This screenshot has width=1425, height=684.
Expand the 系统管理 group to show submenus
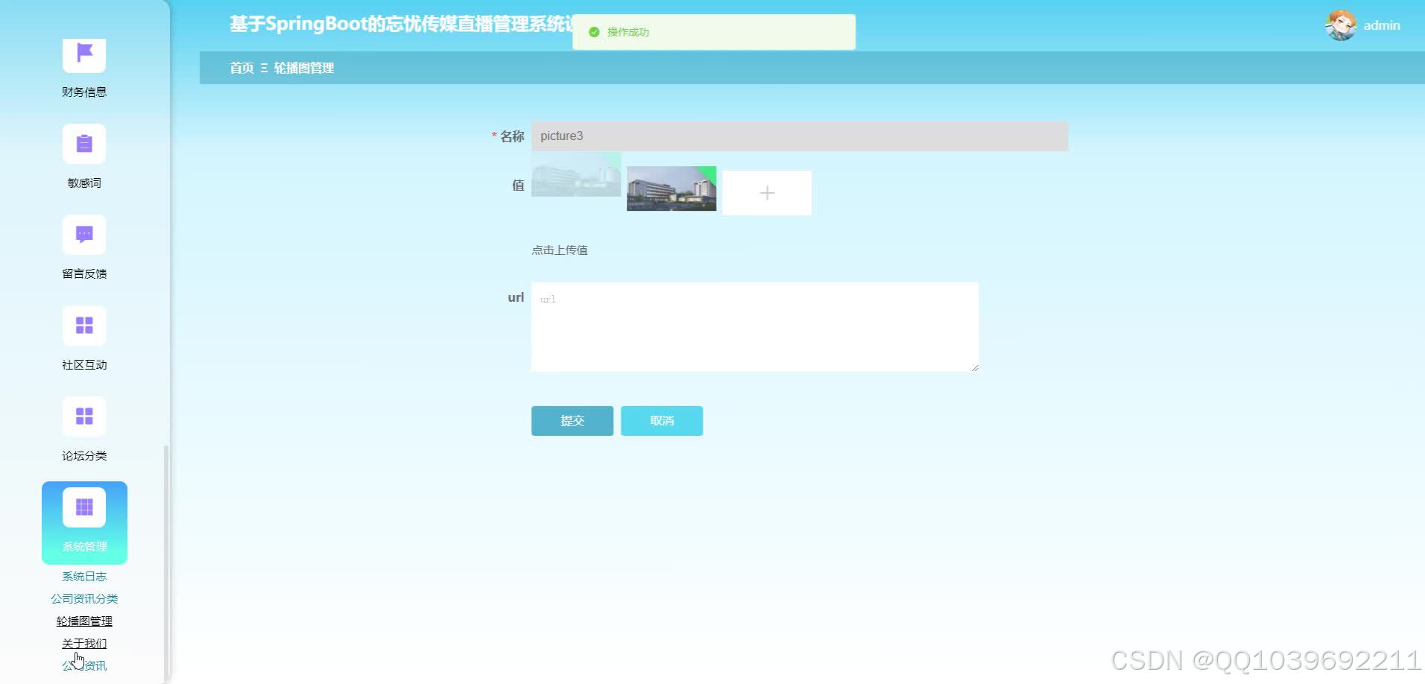[84, 522]
